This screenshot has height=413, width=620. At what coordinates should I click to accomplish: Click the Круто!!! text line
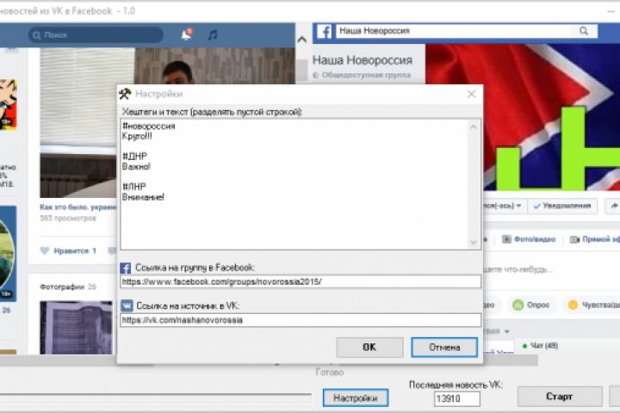pos(137,136)
